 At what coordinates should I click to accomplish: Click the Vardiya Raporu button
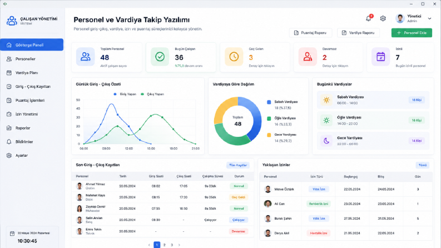(358, 33)
